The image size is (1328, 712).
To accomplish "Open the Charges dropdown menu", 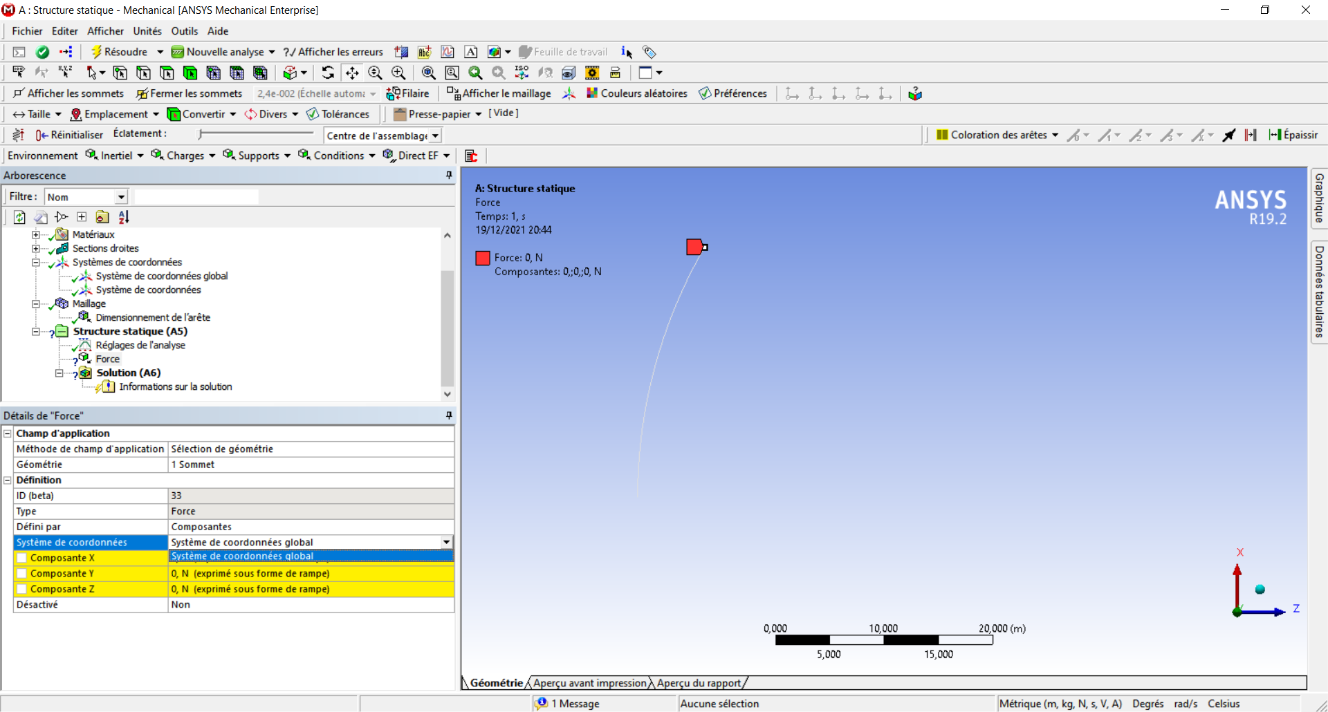I will 183,156.
